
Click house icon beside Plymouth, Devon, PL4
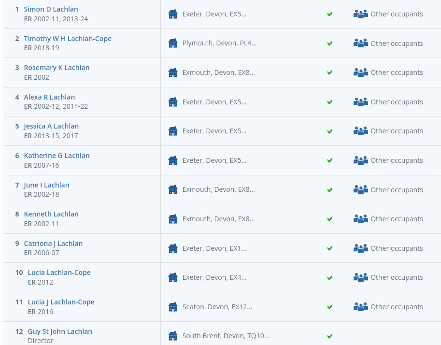coord(173,43)
